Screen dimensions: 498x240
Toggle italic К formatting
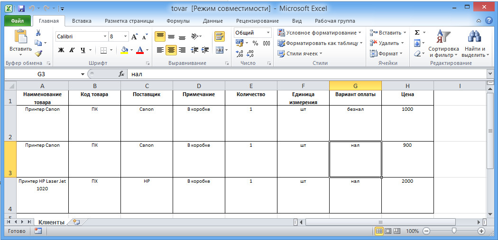click(72, 50)
